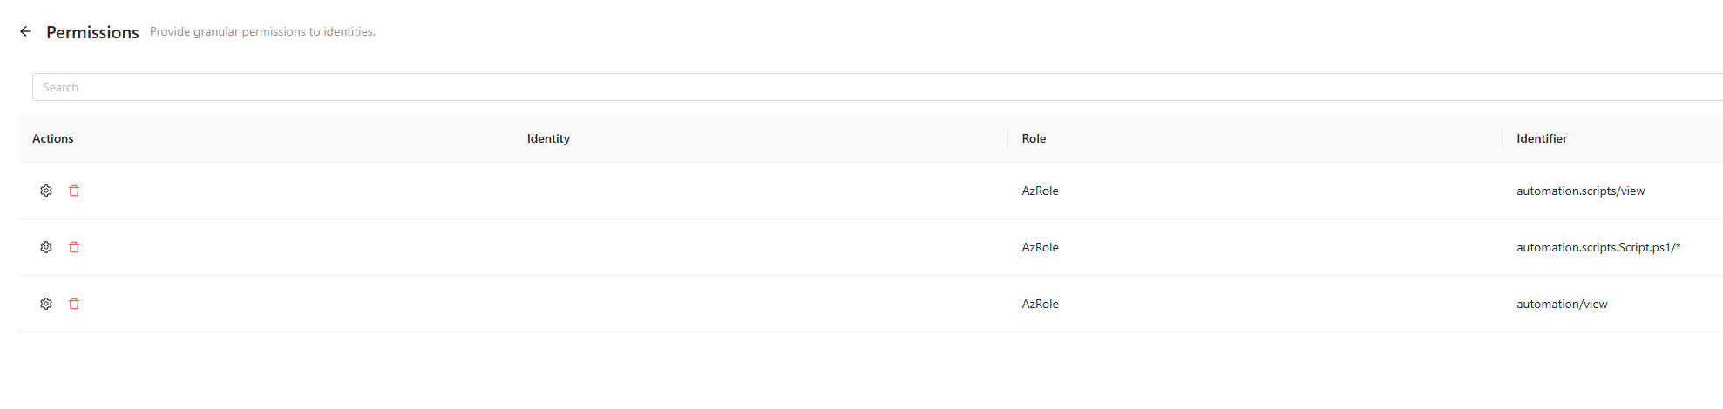The image size is (1723, 409).
Task: Click the Permissions page heading
Action: (92, 32)
